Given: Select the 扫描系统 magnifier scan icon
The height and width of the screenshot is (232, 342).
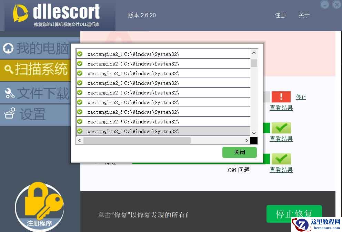Looking at the screenshot, I should pyautogui.click(x=9, y=69).
